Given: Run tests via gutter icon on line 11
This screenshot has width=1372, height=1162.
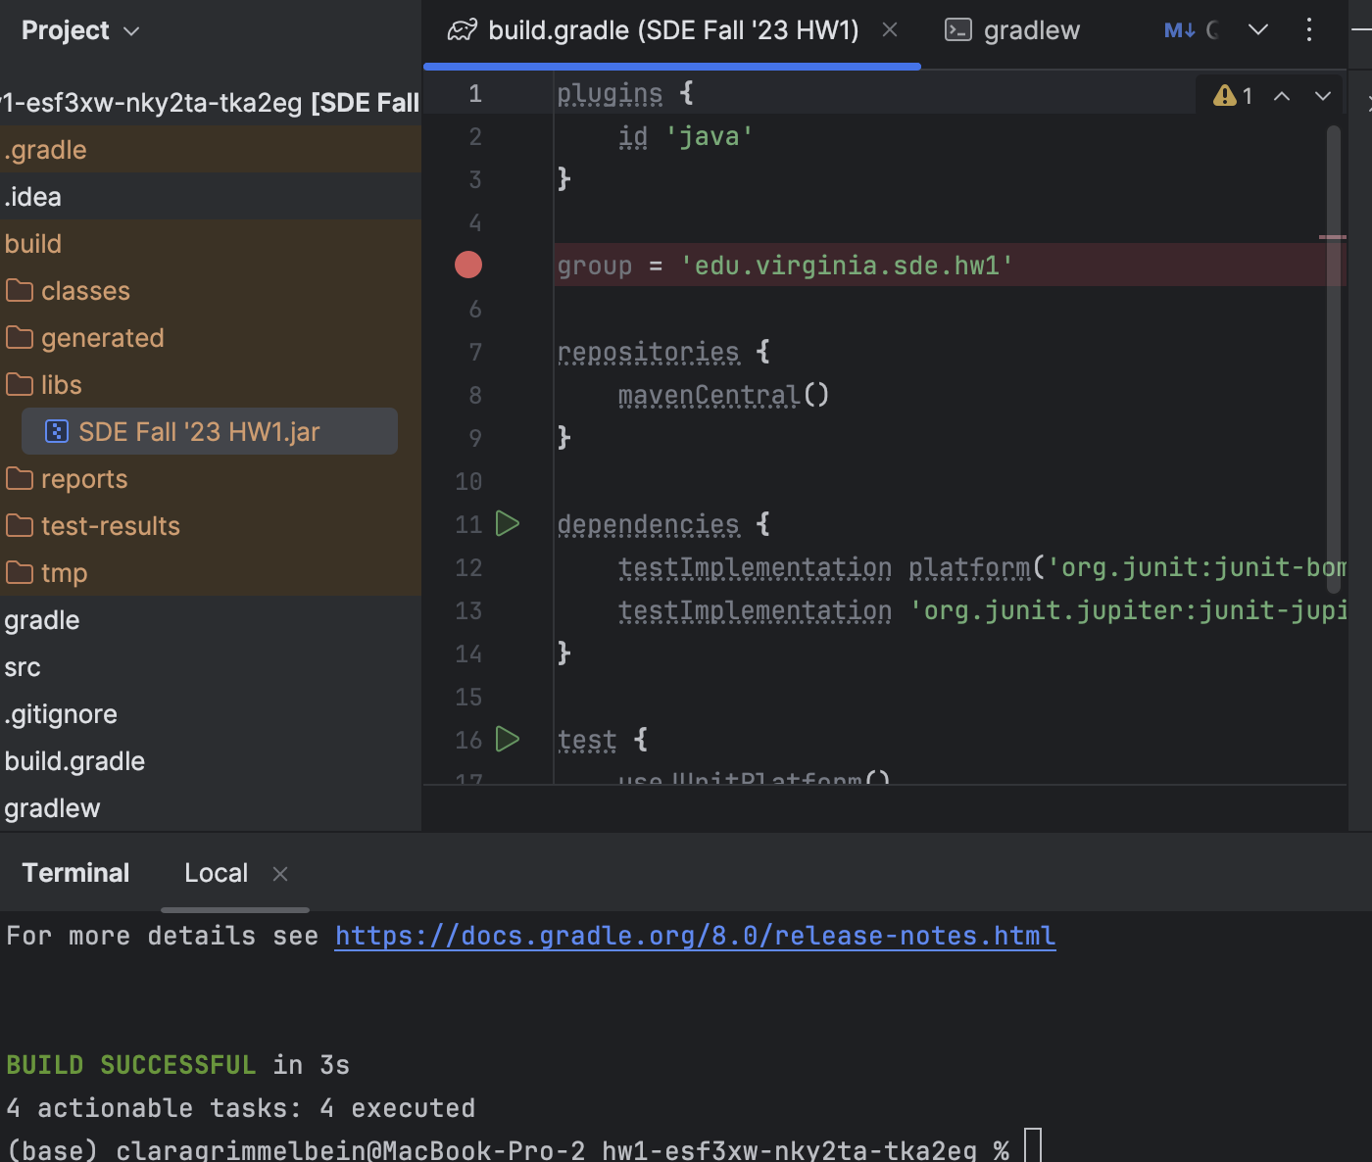Looking at the screenshot, I should click(508, 524).
